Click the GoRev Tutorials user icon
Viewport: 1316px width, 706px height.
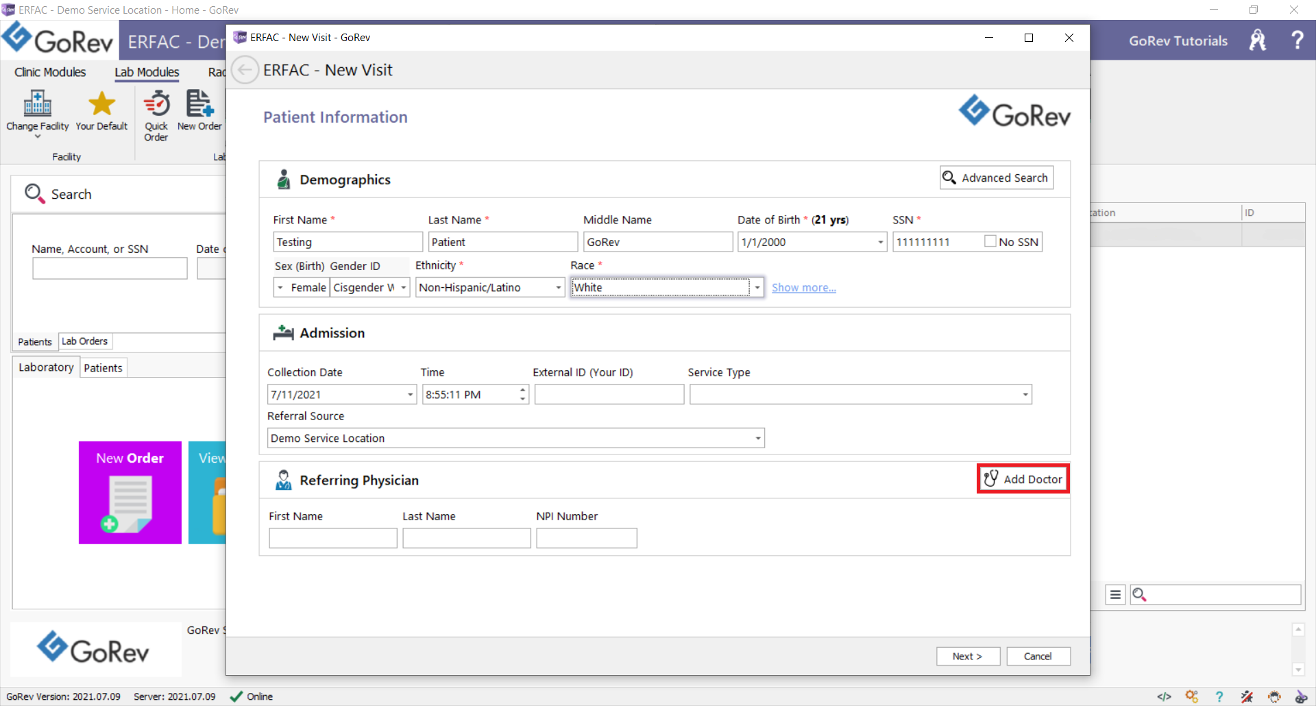pos(1258,40)
